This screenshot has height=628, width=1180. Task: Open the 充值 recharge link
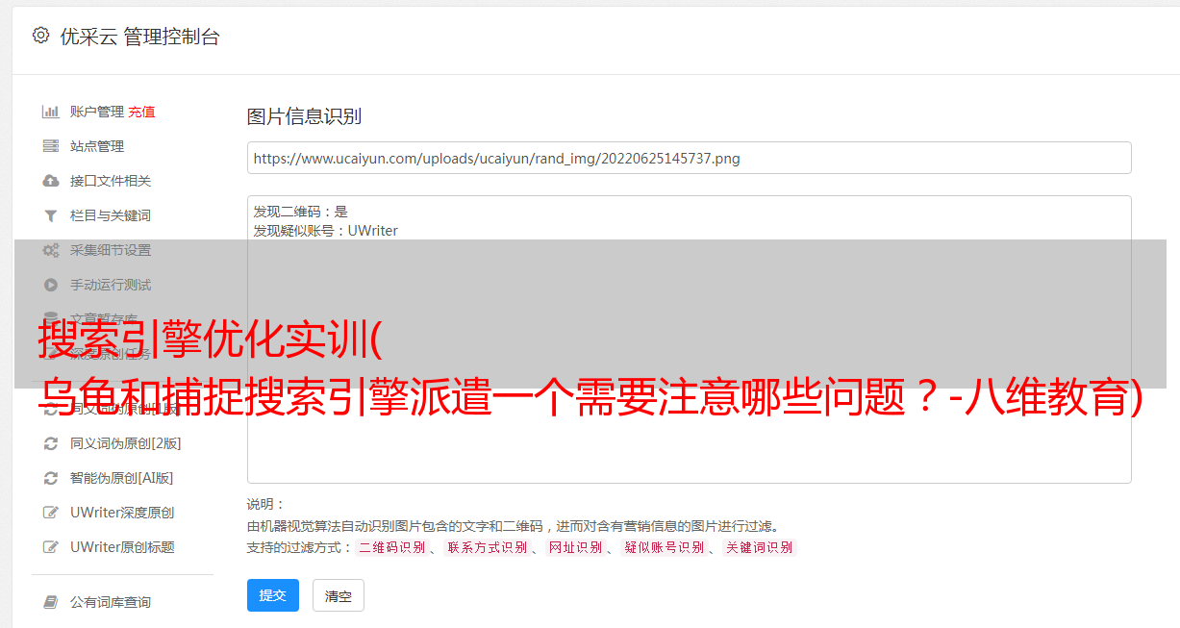click(x=141, y=112)
